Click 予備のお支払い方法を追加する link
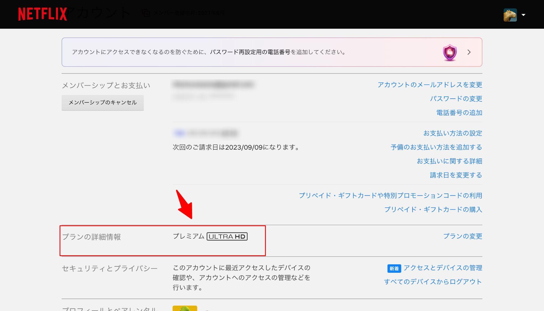Image resolution: width=544 pixels, height=311 pixels. 436,147
